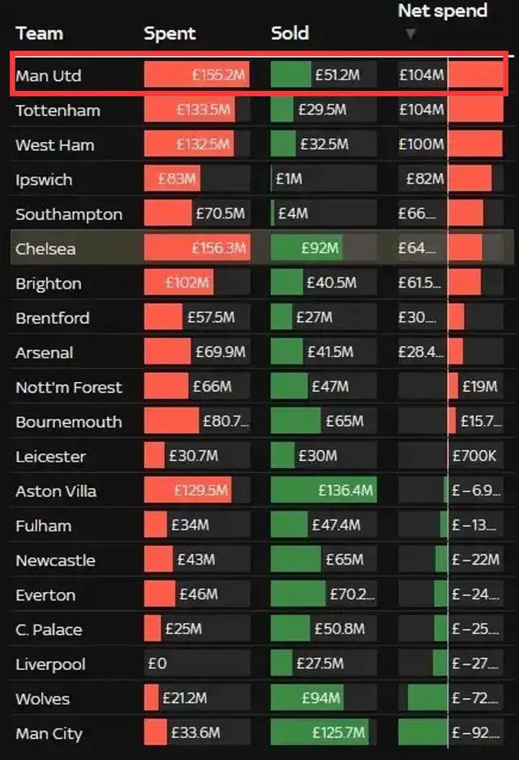Click the Team column header

pyautogui.click(x=39, y=33)
